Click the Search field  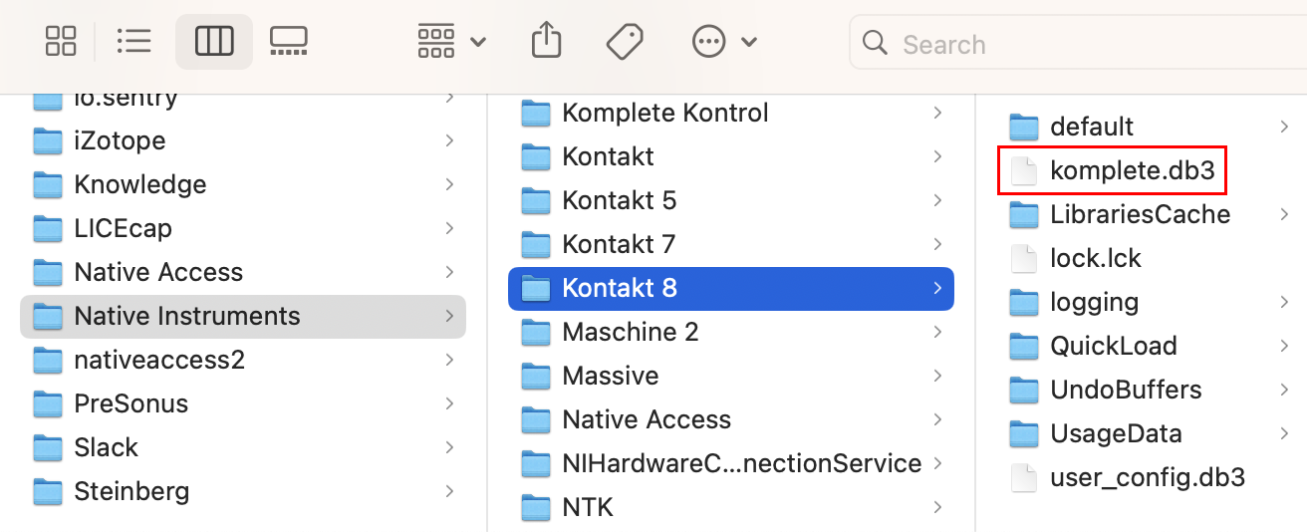(1076, 44)
